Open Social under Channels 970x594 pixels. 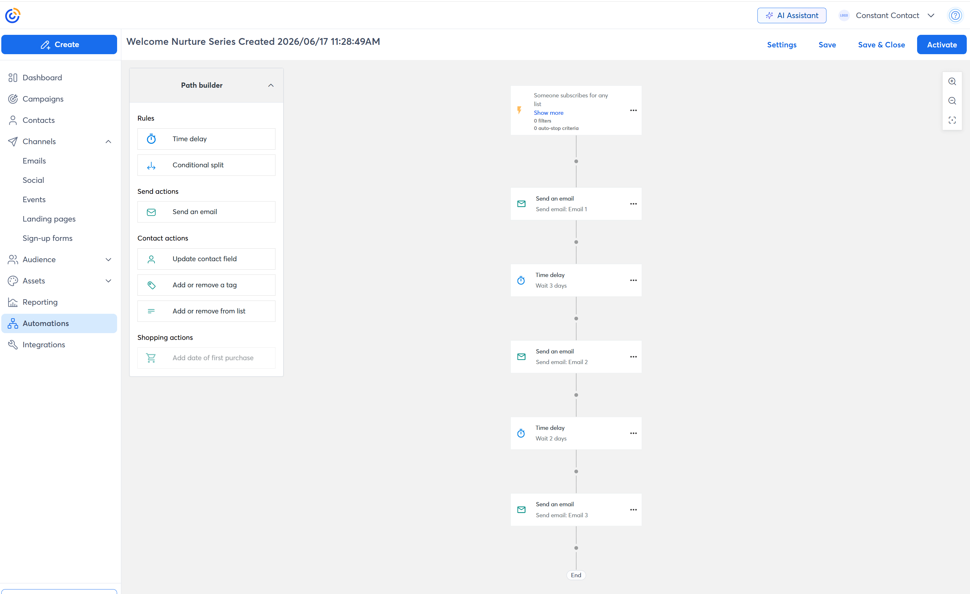pyautogui.click(x=33, y=180)
